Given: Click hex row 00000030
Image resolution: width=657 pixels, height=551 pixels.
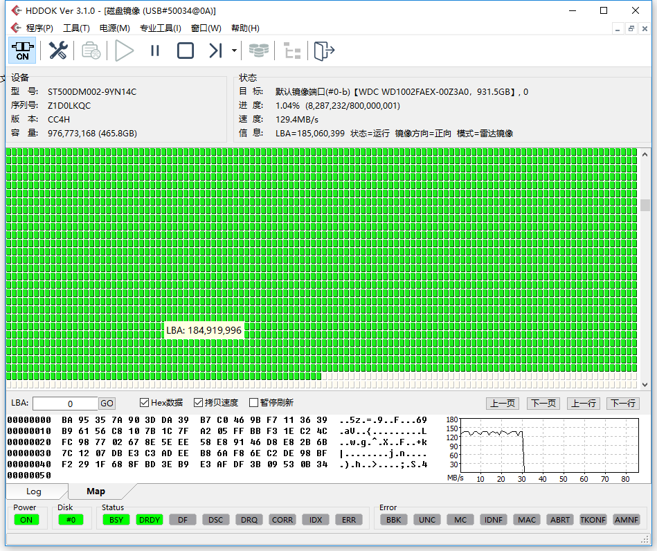Looking at the screenshot, I should [217, 453].
